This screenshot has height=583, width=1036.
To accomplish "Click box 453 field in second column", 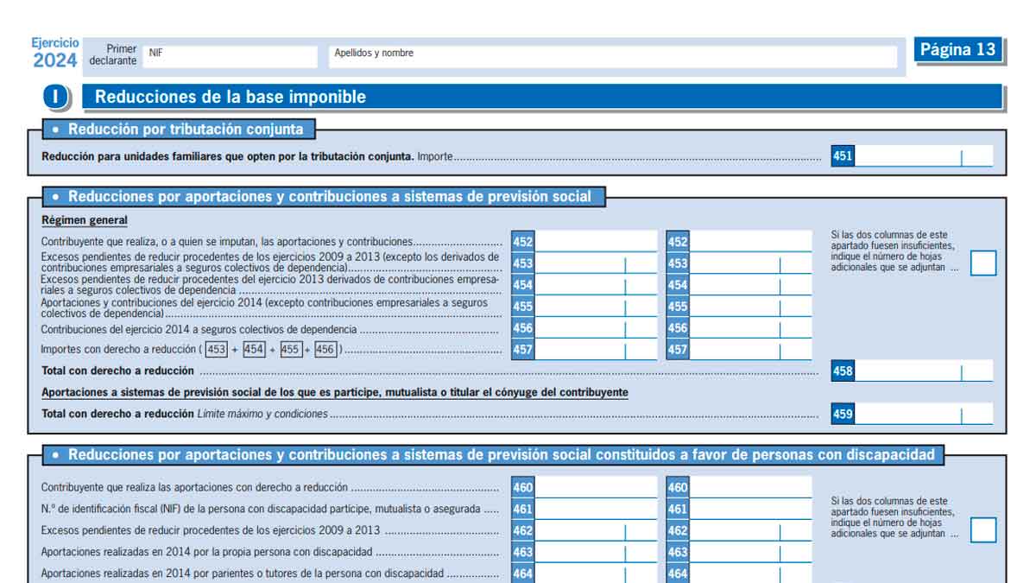I will [751, 263].
